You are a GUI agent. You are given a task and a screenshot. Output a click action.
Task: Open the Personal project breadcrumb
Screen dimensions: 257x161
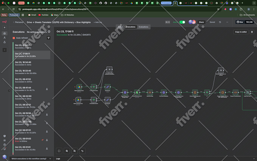tap(19, 22)
